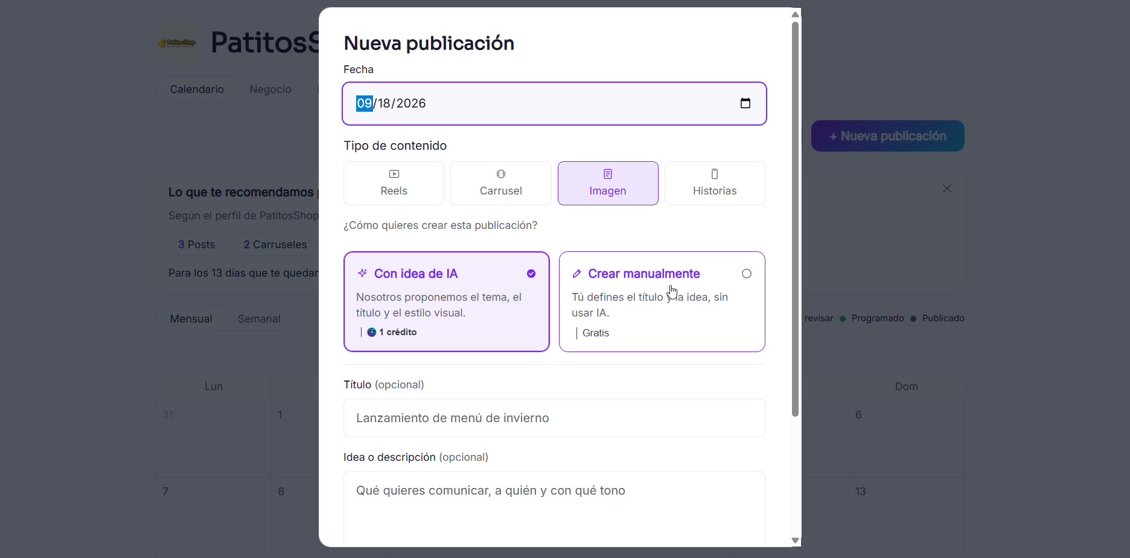Close the recommendations panel with X
Viewport: 1130px width, 558px height.
(946, 189)
